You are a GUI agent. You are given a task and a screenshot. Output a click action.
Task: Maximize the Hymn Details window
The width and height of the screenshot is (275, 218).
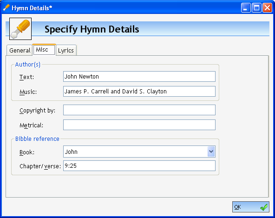[x=256, y=8]
